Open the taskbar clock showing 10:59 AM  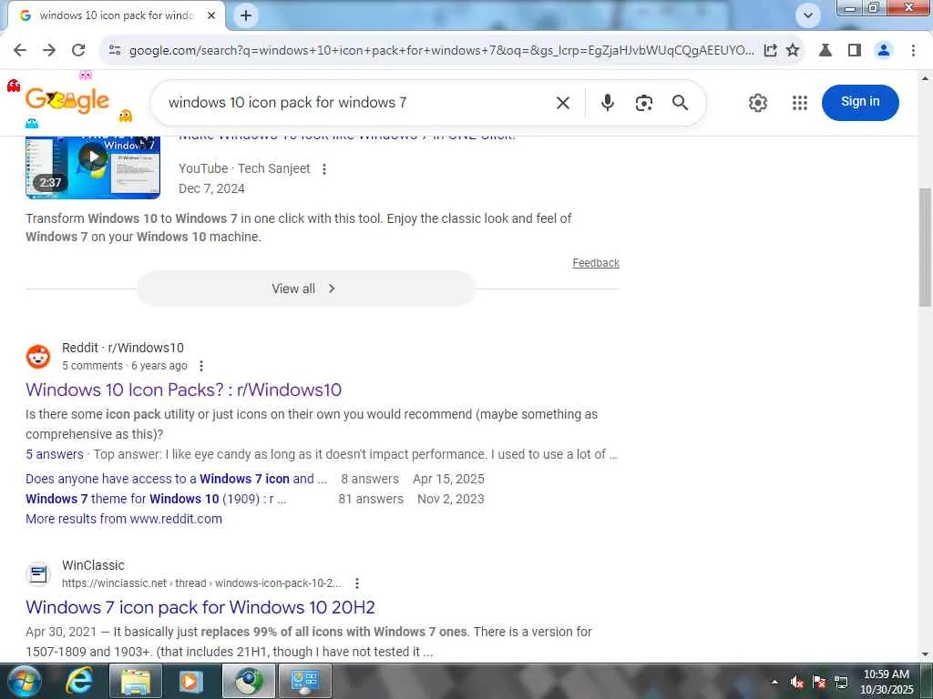pyautogui.click(x=887, y=681)
